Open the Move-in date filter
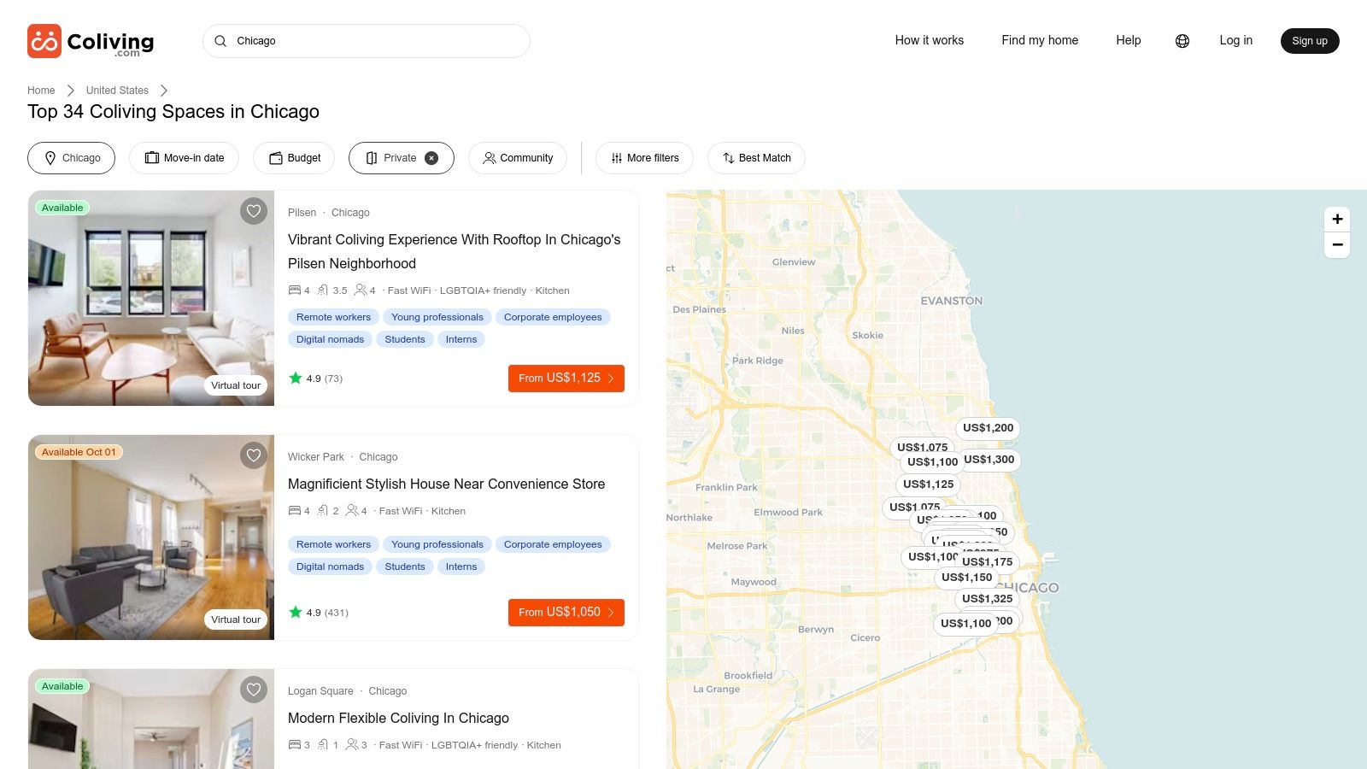The image size is (1367, 769). coord(184,158)
